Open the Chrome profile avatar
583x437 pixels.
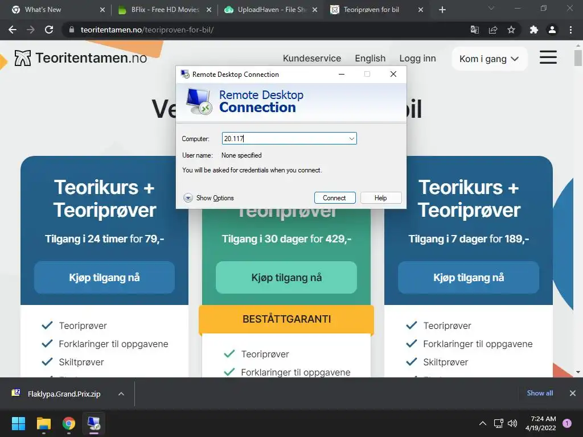[552, 30]
